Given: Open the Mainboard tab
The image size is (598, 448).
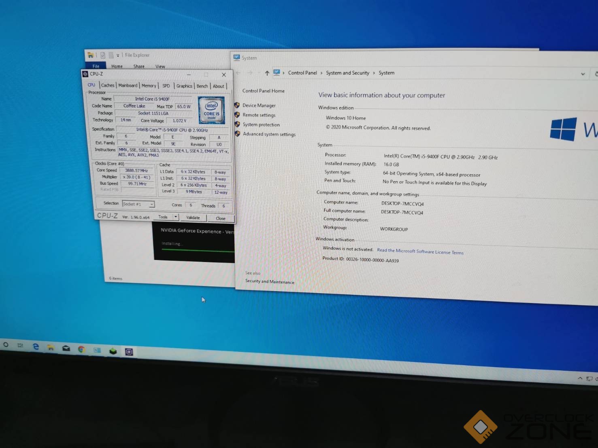Looking at the screenshot, I should [128, 85].
